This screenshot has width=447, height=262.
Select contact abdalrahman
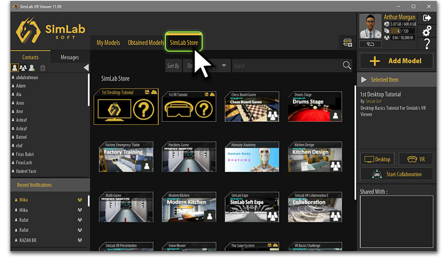click(x=27, y=77)
